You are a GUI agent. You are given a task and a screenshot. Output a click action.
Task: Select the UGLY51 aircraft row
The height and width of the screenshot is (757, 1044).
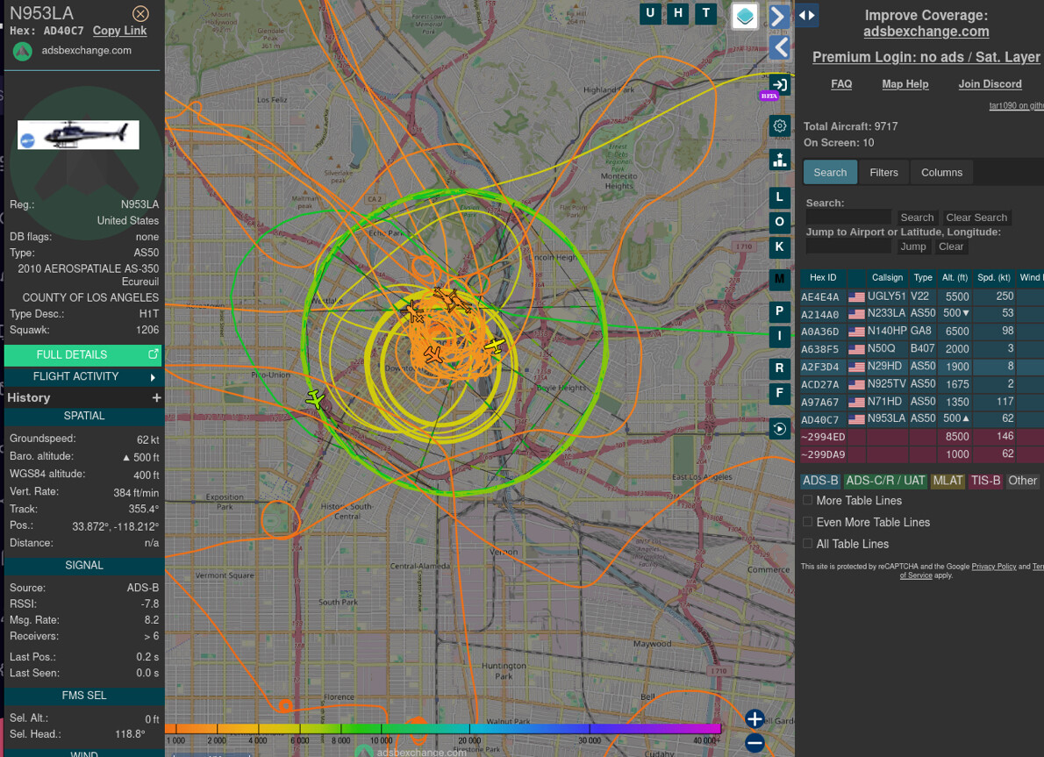click(x=922, y=296)
